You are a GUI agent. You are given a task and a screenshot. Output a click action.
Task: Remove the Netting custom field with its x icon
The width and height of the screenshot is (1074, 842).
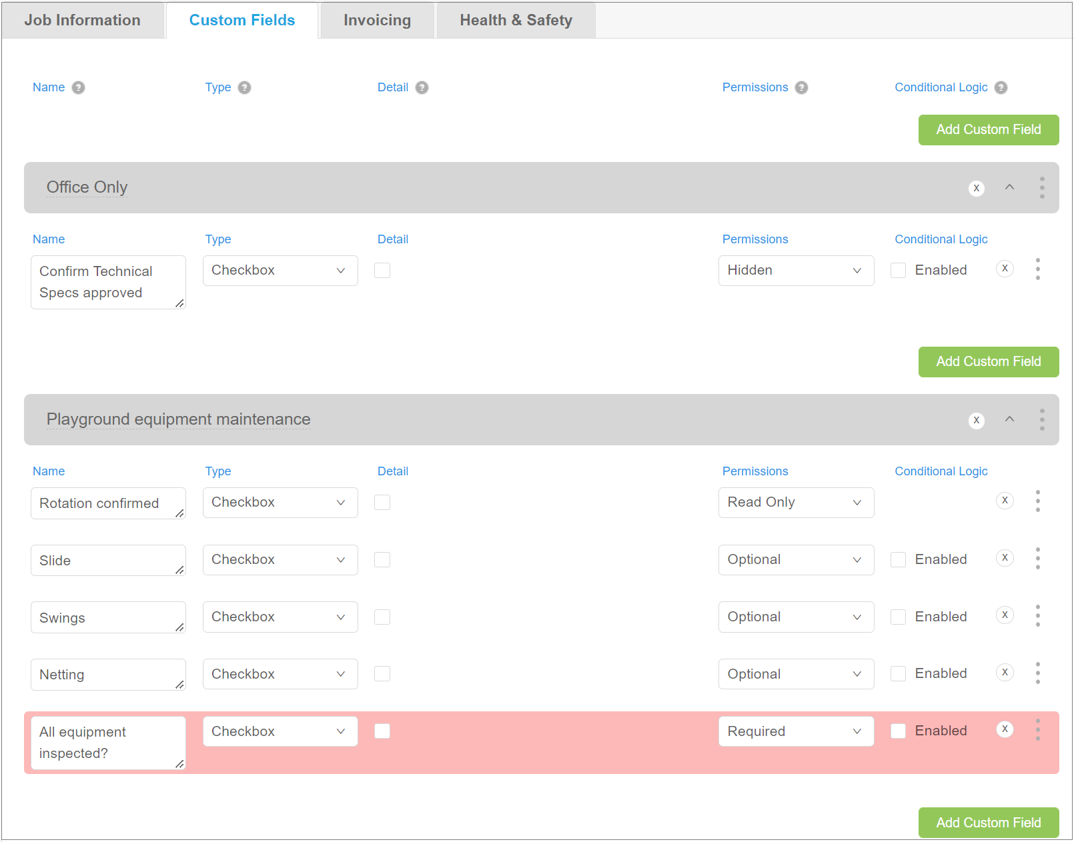point(1005,672)
